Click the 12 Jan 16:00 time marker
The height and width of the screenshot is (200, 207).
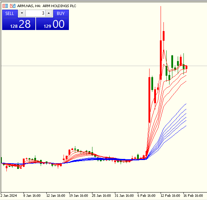click(56, 195)
